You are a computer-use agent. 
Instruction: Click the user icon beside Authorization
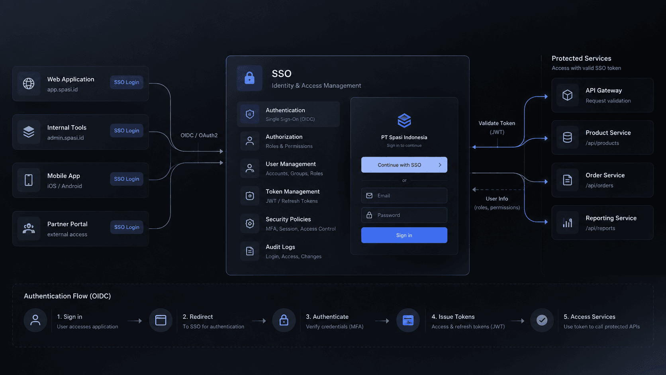[x=250, y=141]
